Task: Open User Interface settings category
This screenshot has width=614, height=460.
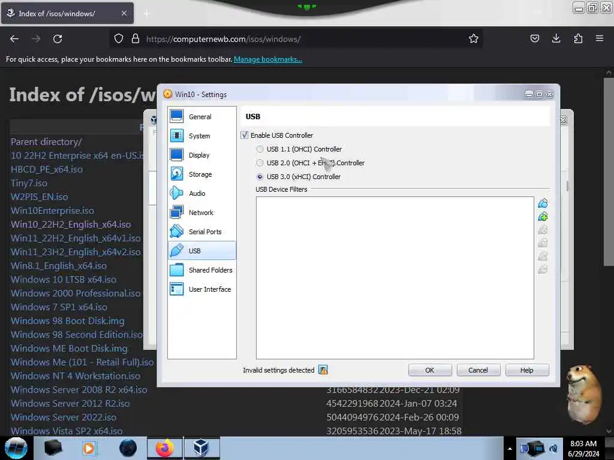Action: click(201, 289)
